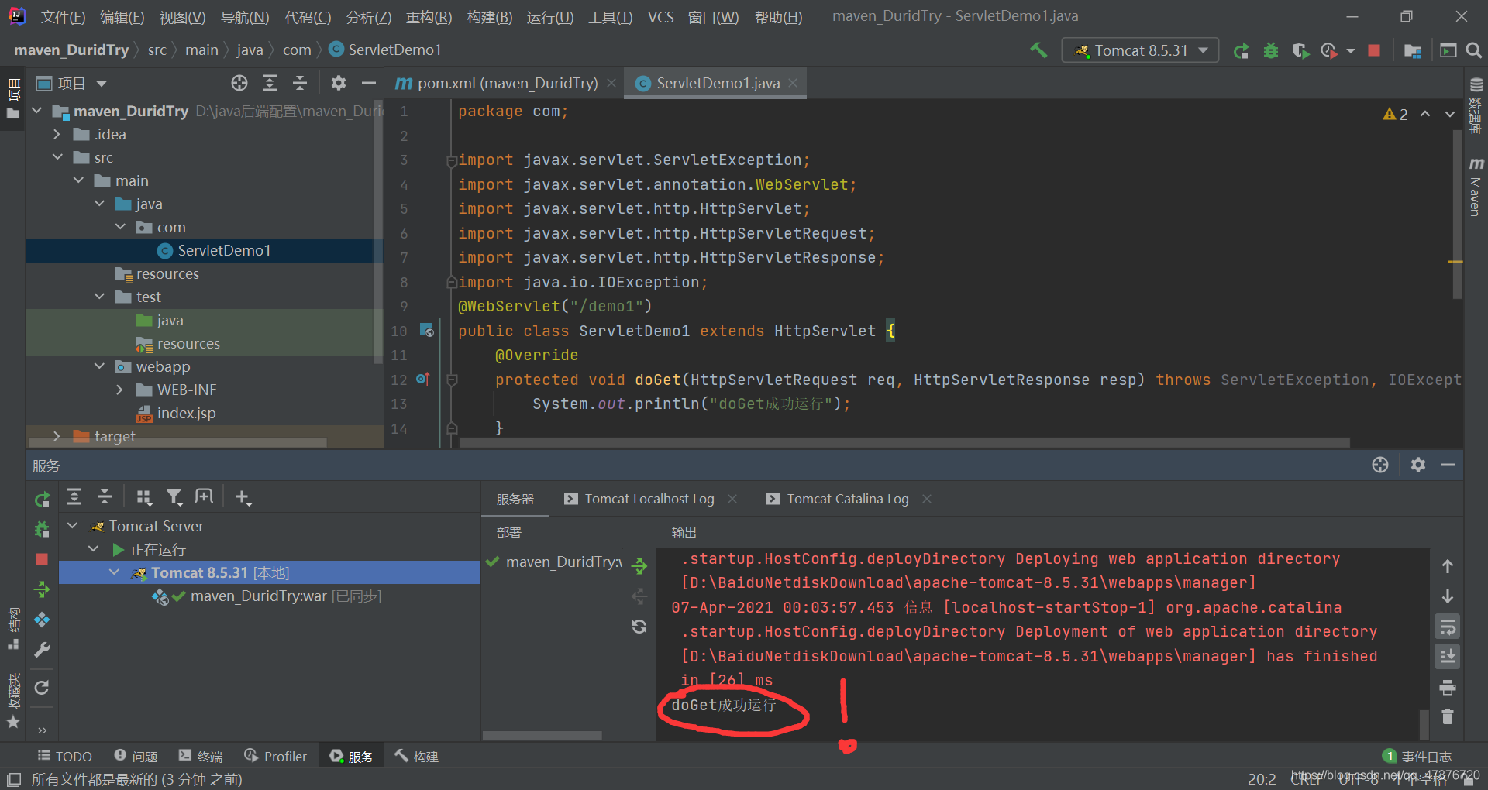Image resolution: width=1488 pixels, height=790 pixels.
Task: Open the Tomcat 8.5.31 run configuration dropdown
Action: click(1140, 50)
